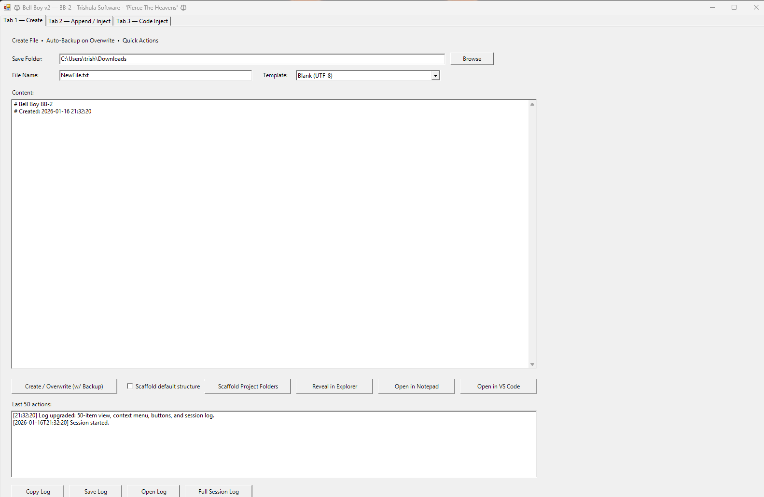
Task: Open Tab 3 — Code Inject
Action: [x=142, y=21]
